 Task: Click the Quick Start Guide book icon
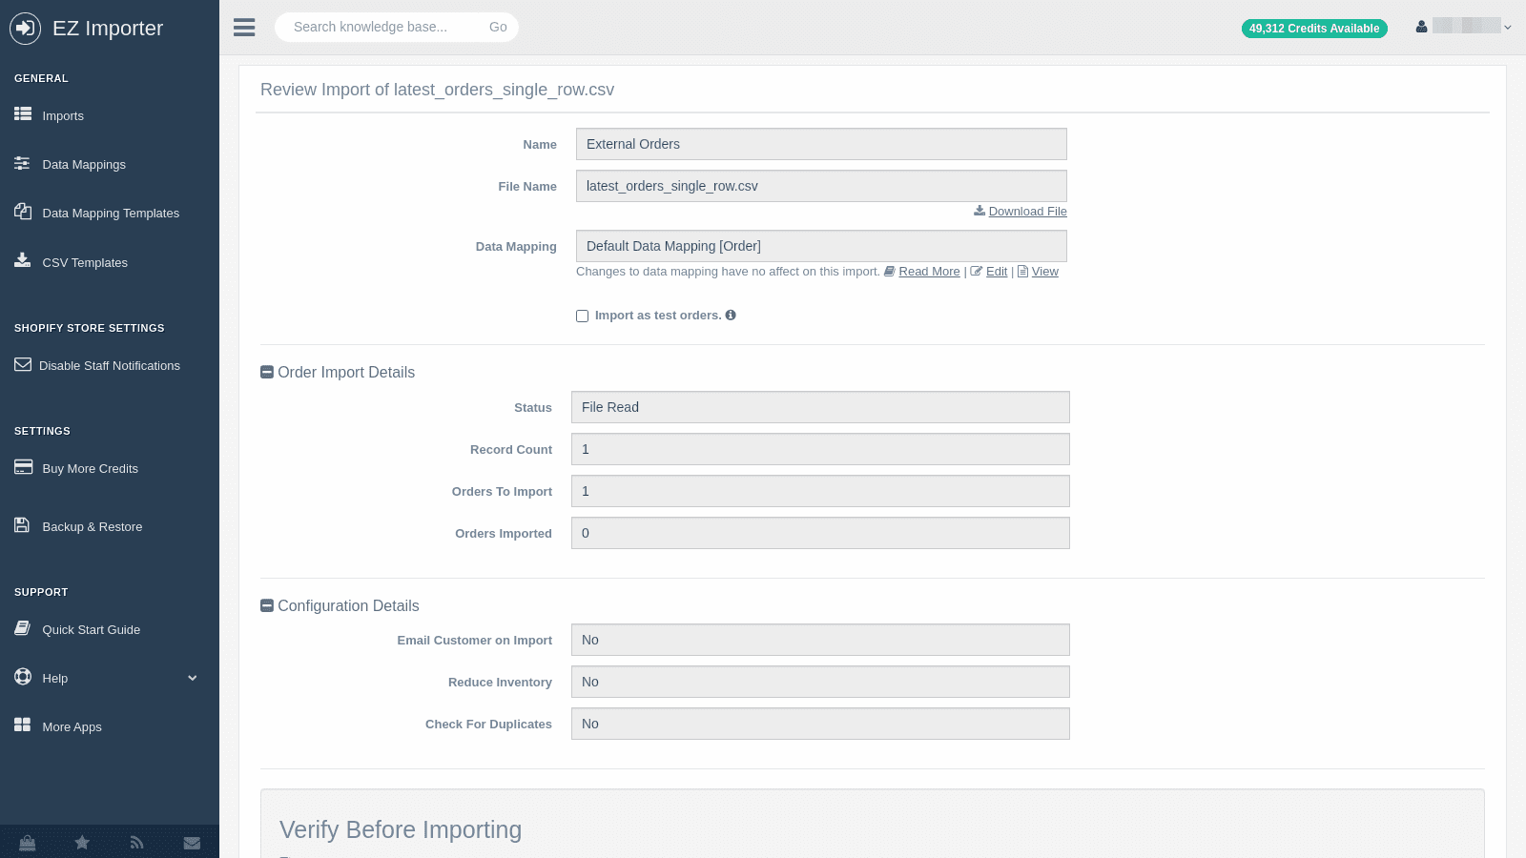pos(23,628)
